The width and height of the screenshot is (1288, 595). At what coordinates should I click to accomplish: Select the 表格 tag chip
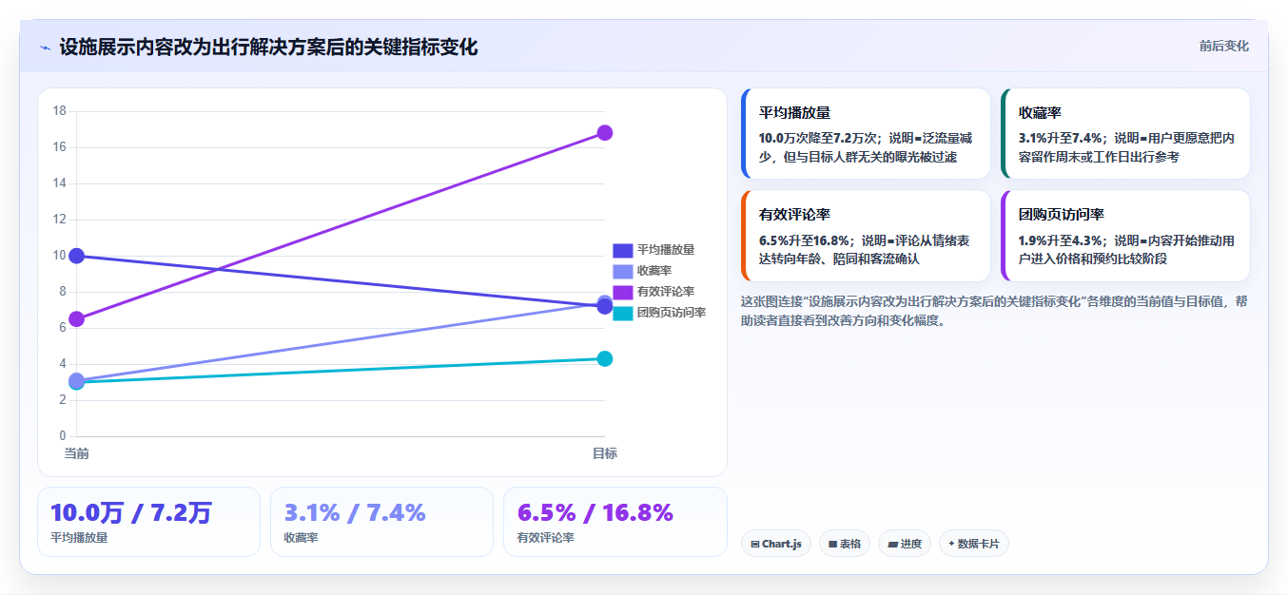(x=845, y=544)
